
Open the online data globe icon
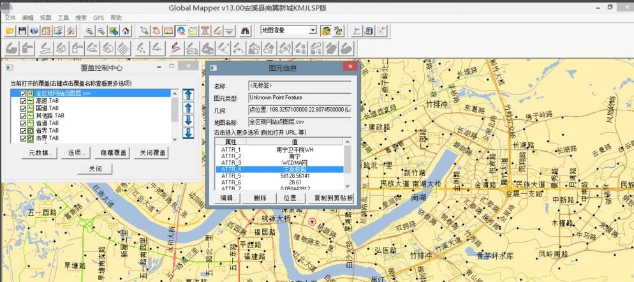(x=34, y=31)
